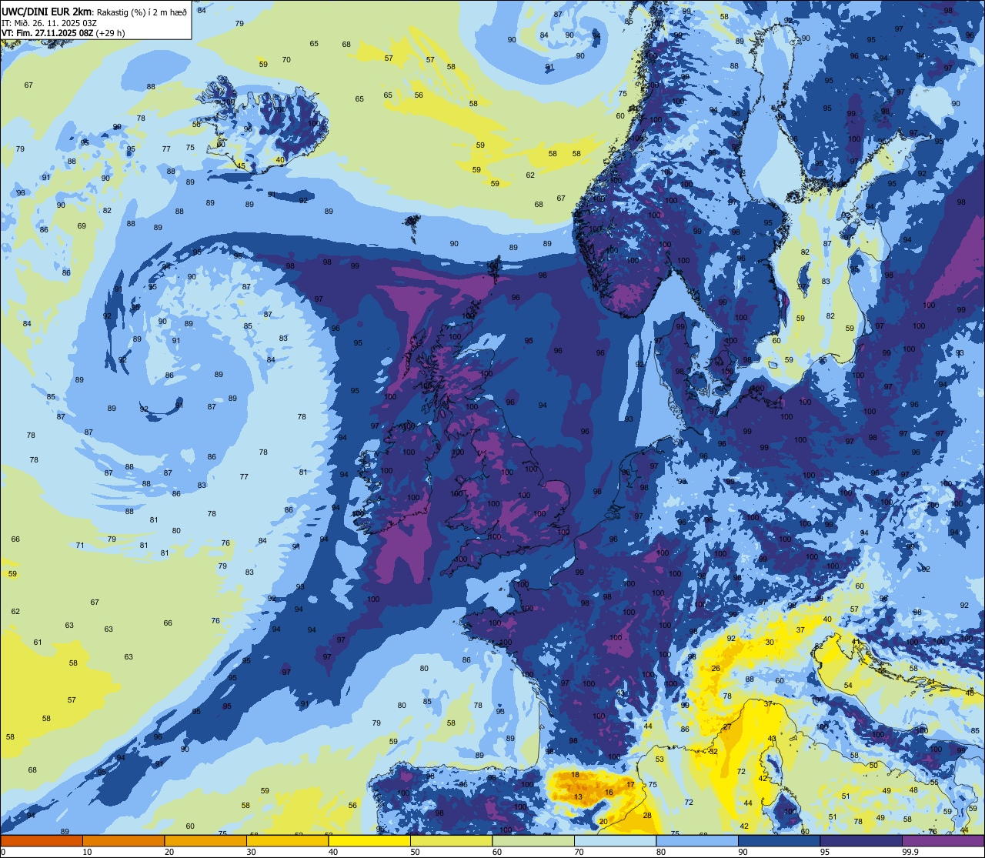Click the humidity value '30' on the map
This screenshot has height=858, width=985.
click(x=770, y=643)
